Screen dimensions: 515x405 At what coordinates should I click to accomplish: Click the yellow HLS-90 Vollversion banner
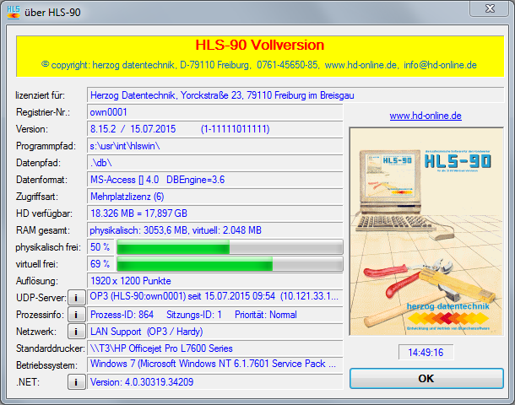click(260, 53)
